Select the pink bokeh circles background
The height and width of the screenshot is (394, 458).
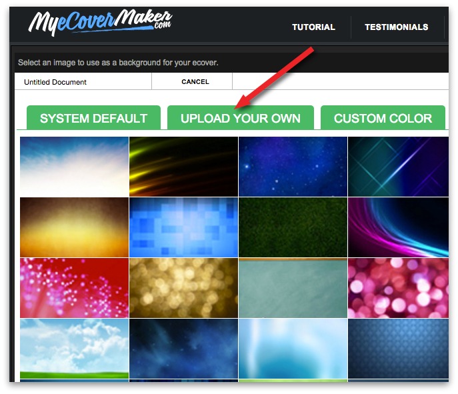(x=398, y=288)
